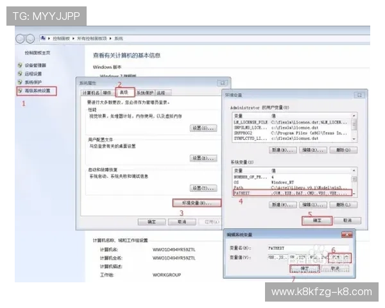Image resolution: width=385 pixels, height=308 pixels.
Task: Select the LM_LICENSE_FILE user variable row
Action: click(293, 122)
